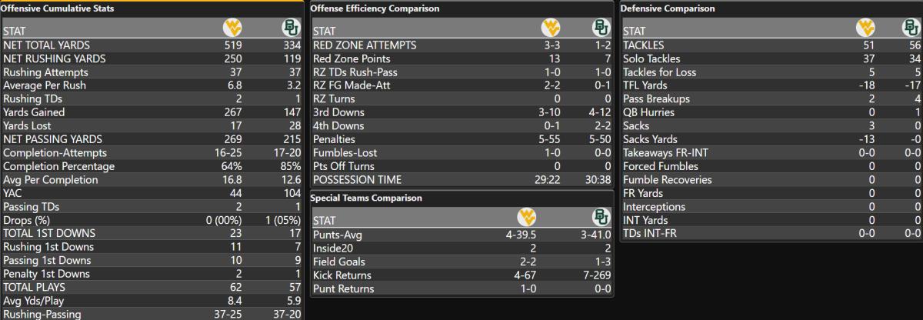Click West Virginia logo in Offense Efficiency Comparison
Viewport: 923px width, 320px height.
click(551, 28)
